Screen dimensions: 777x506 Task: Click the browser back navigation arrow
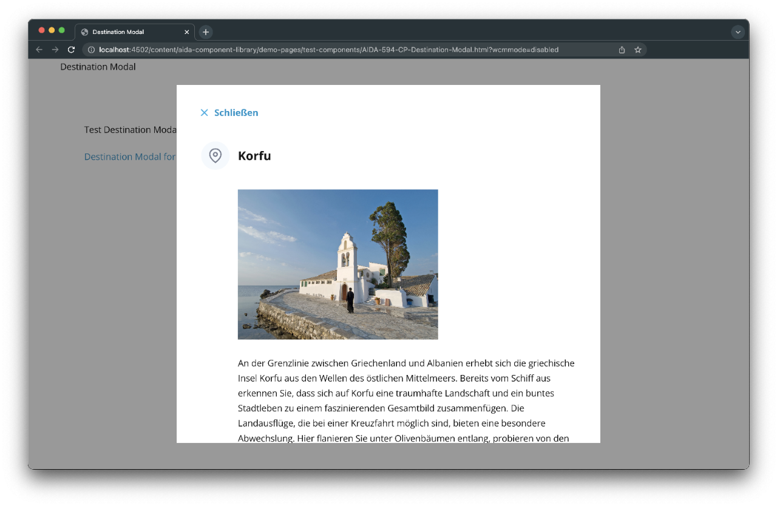[39, 49]
